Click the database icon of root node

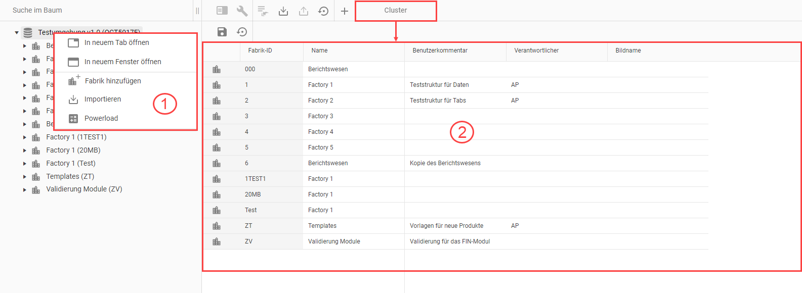[28, 33]
